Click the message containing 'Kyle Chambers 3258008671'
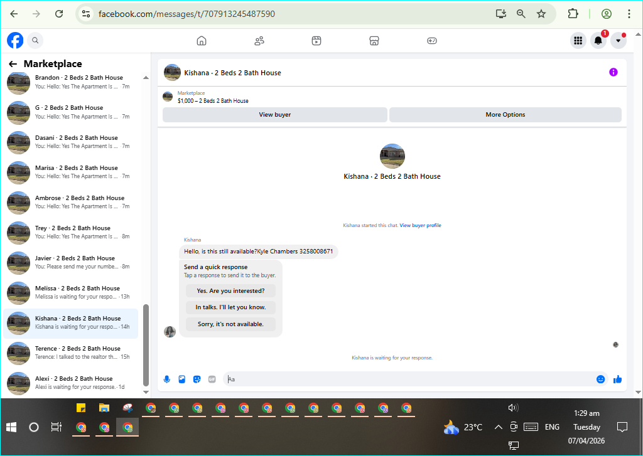Viewport: 643px width, 456px height. pyautogui.click(x=258, y=252)
